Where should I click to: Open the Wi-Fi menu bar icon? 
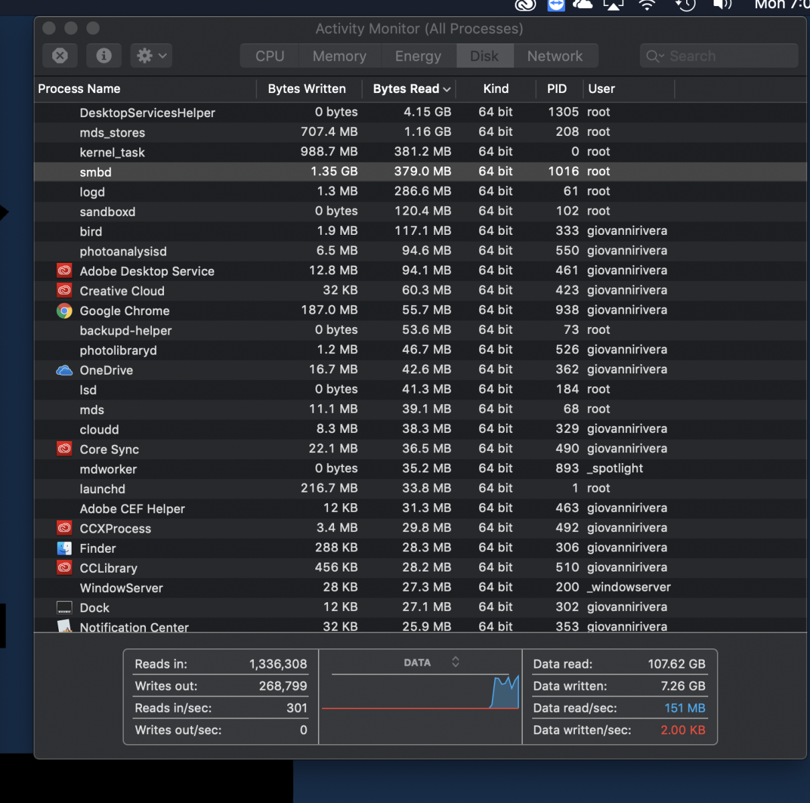(x=647, y=5)
